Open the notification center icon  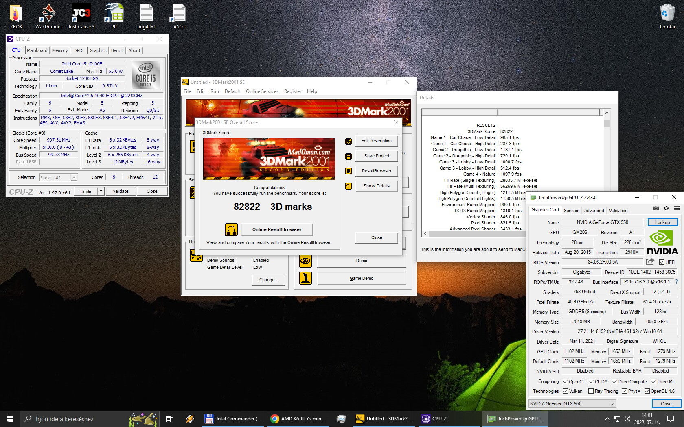click(671, 419)
